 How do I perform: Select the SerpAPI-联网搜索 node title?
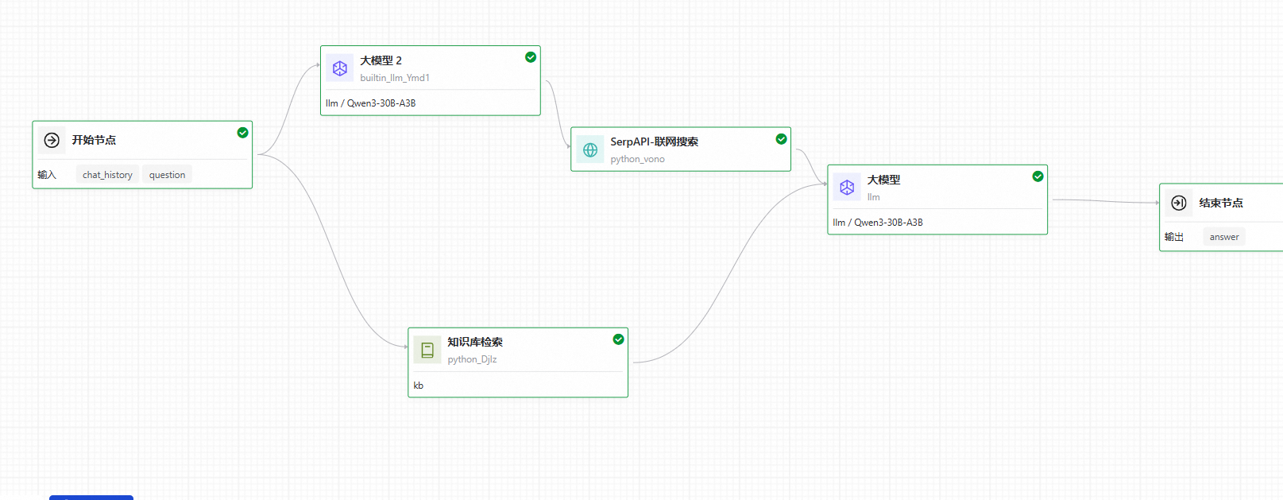click(654, 141)
